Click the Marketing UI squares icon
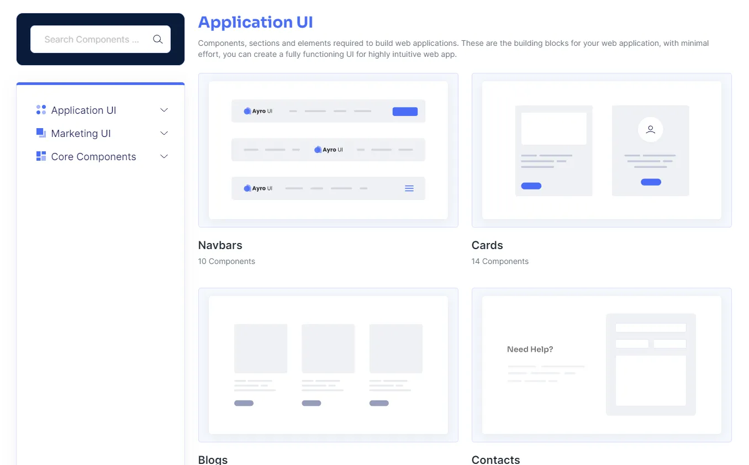This screenshot has width=749, height=465. 41,133
